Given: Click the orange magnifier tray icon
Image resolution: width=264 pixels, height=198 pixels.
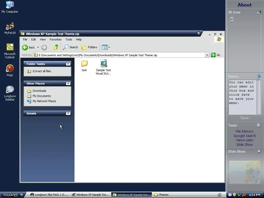Looking at the screenshot, I should (244, 195).
